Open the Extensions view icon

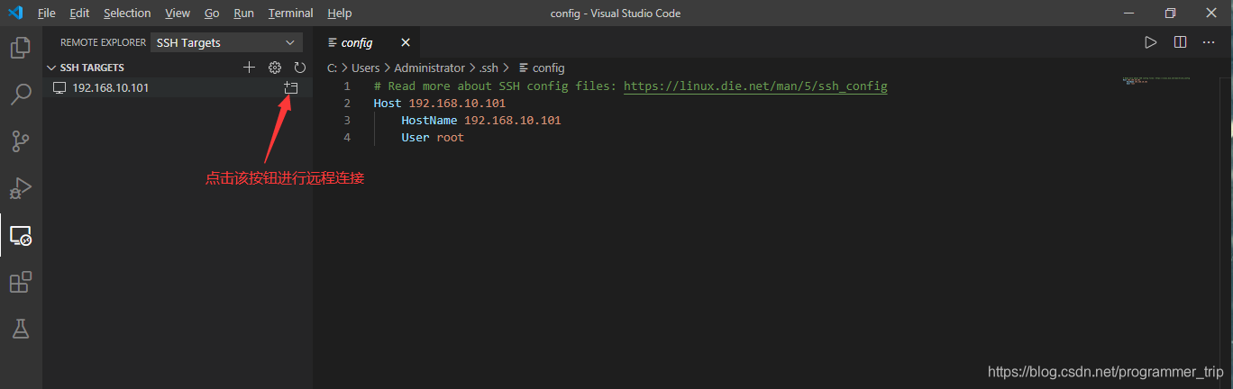(20, 282)
